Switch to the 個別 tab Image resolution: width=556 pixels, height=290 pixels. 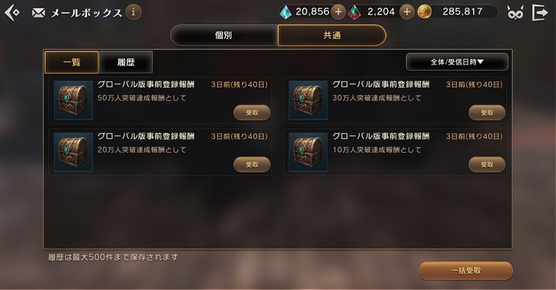click(223, 35)
